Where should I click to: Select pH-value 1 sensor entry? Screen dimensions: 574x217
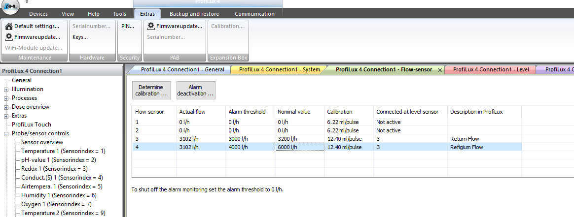click(x=59, y=159)
